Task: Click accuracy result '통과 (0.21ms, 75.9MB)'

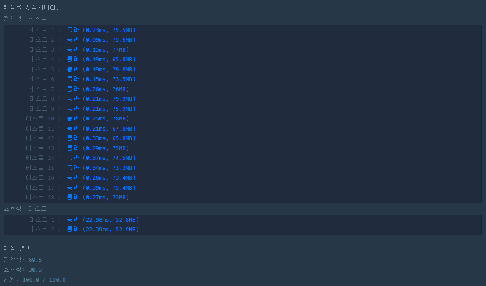Action: click(x=101, y=109)
